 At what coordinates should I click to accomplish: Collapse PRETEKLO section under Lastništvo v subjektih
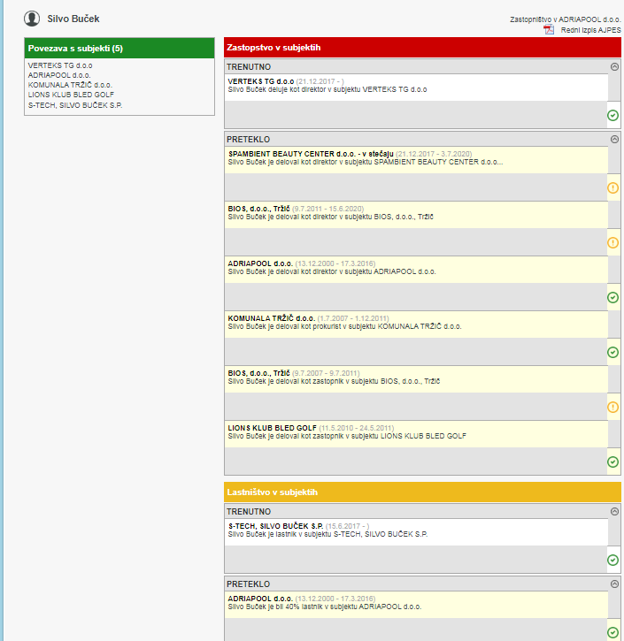614,584
